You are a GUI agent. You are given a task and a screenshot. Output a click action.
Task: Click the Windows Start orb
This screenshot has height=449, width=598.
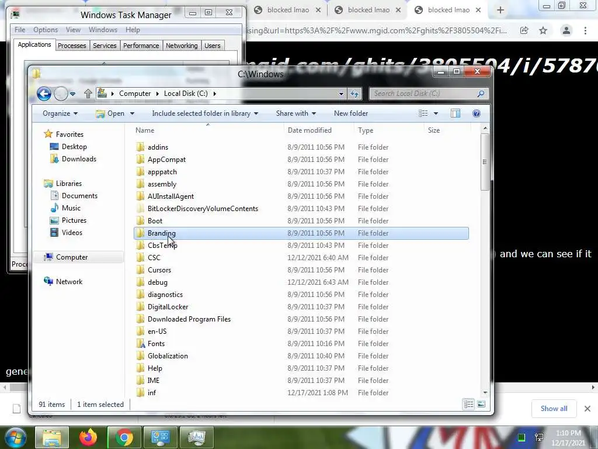click(x=15, y=437)
